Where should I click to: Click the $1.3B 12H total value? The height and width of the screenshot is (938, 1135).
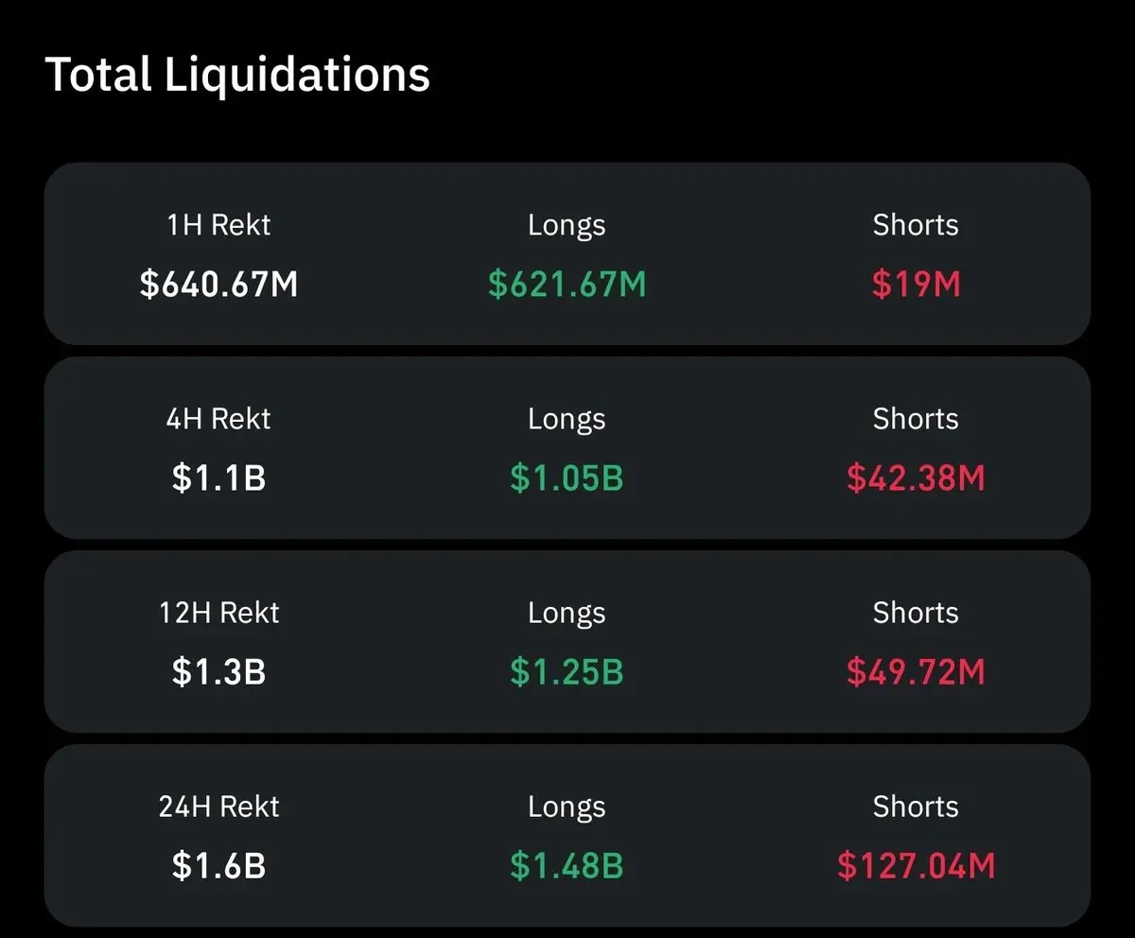pos(218,672)
